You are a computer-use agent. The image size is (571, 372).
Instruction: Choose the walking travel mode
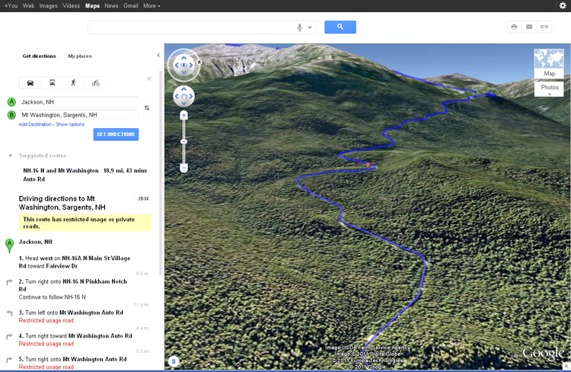[74, 82]
